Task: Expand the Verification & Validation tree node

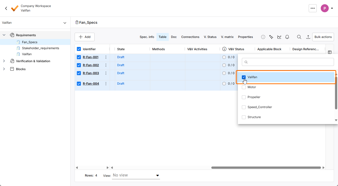Action: [4, 61]
